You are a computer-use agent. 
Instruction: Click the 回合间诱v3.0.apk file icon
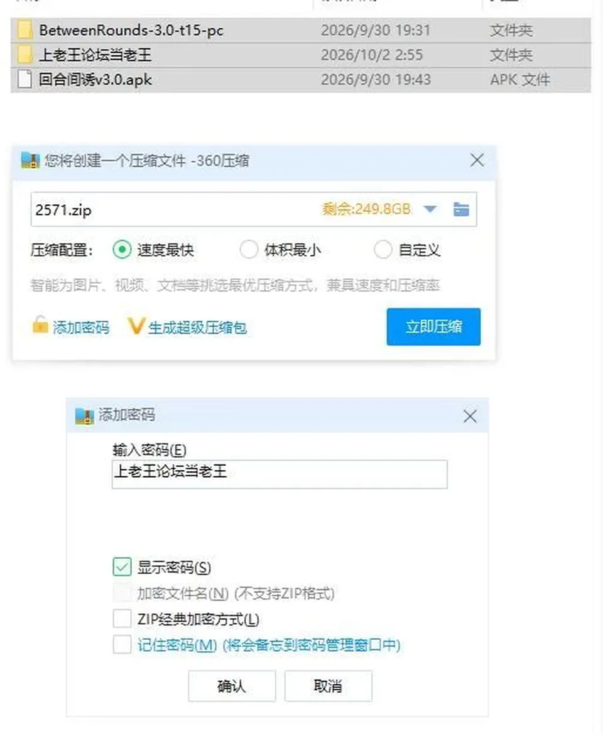(x=25, y=79)
